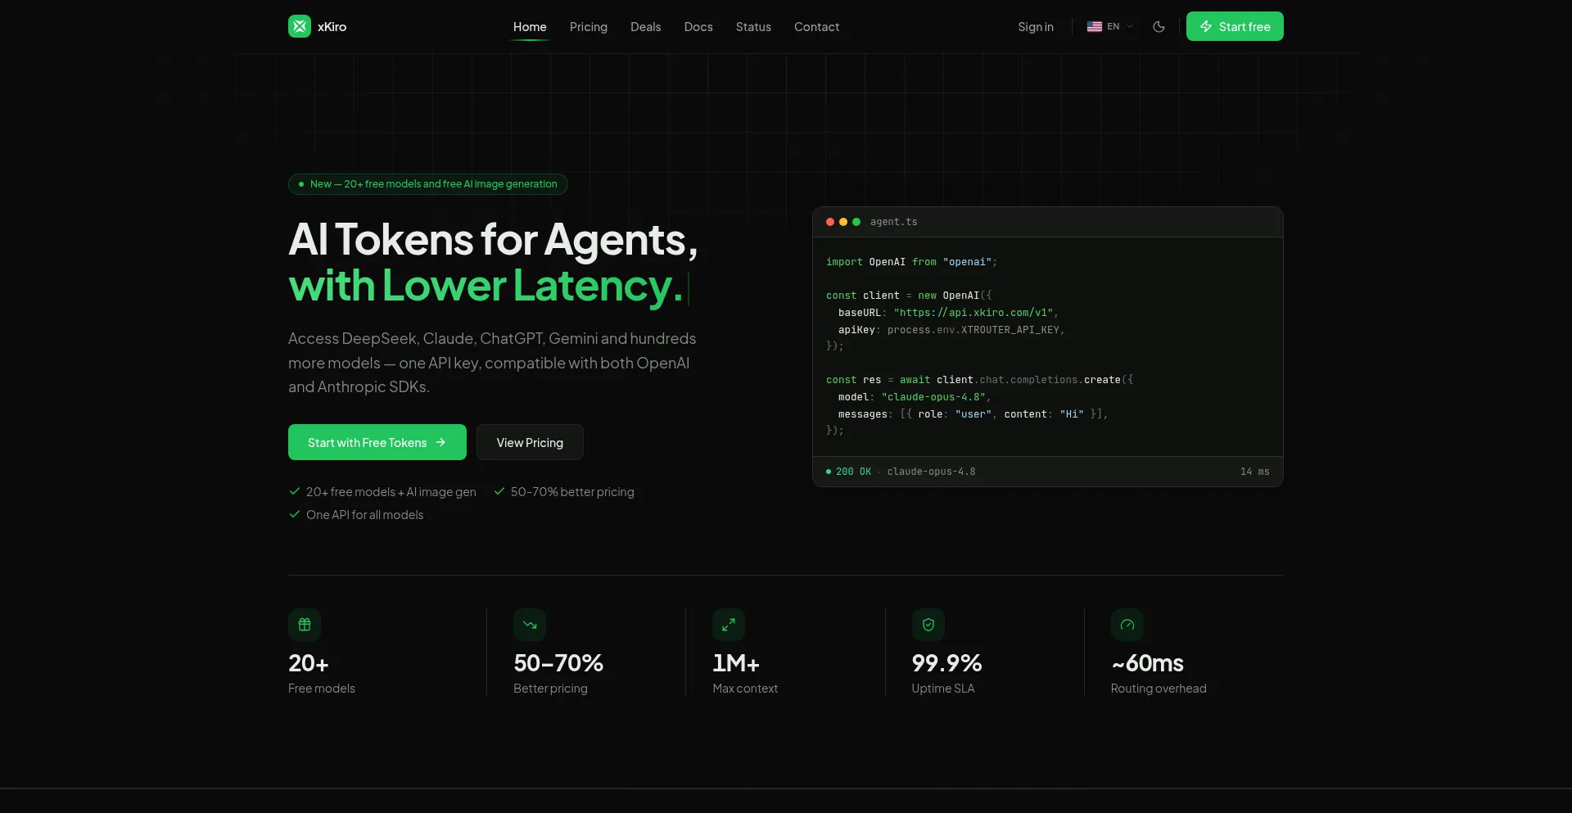Viewport: 1572px width, 813px height.
Task: Click the claude-opus-4.8 label in status bar
Action: (932, 472)
